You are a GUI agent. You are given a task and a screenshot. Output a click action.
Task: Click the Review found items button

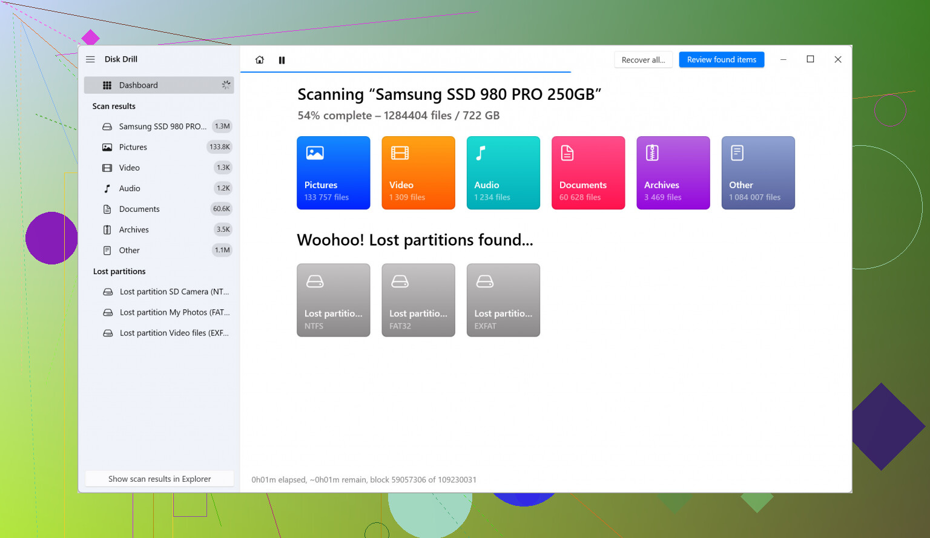point(722,59)
